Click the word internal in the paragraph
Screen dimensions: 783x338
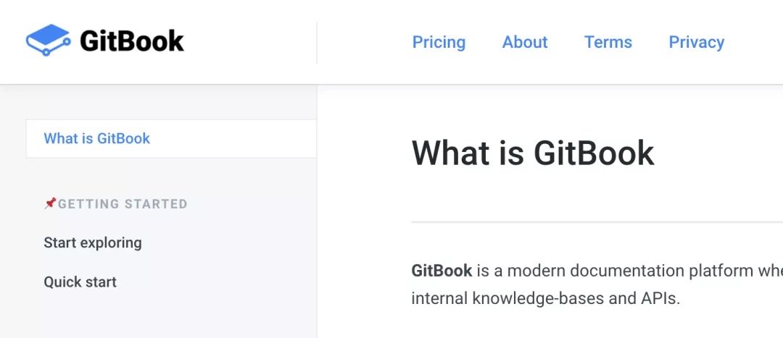pos(440,299)
